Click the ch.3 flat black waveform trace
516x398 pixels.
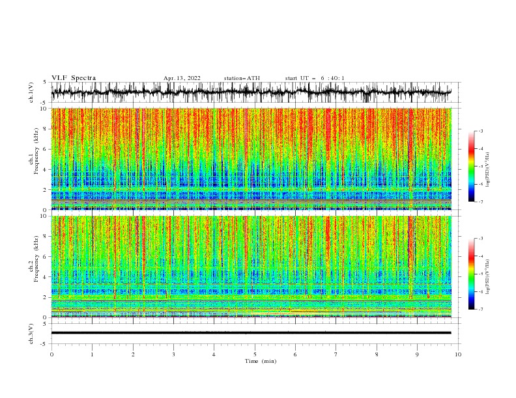251,333
